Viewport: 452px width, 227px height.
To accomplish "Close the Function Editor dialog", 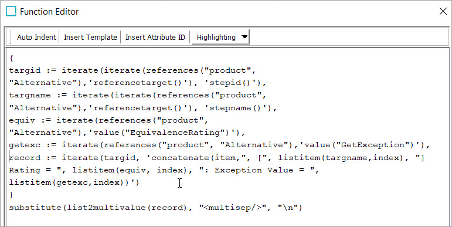I will click(443, 11).
